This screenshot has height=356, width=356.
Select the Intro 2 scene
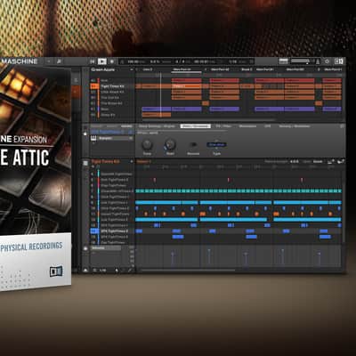point(148,69)
